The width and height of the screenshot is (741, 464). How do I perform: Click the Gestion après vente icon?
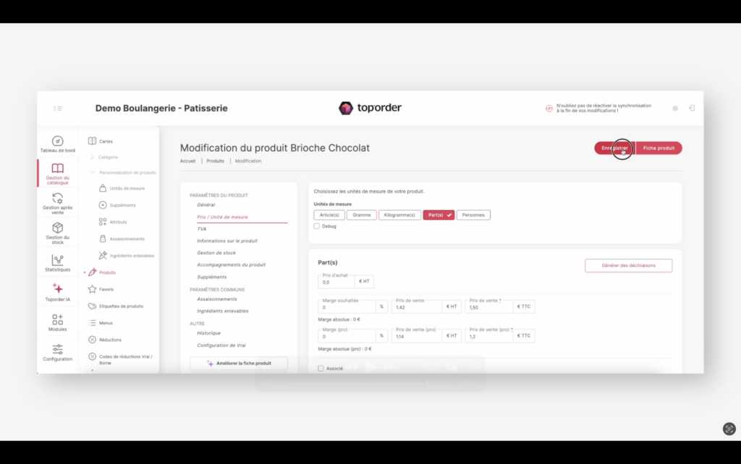coord(57,198)
